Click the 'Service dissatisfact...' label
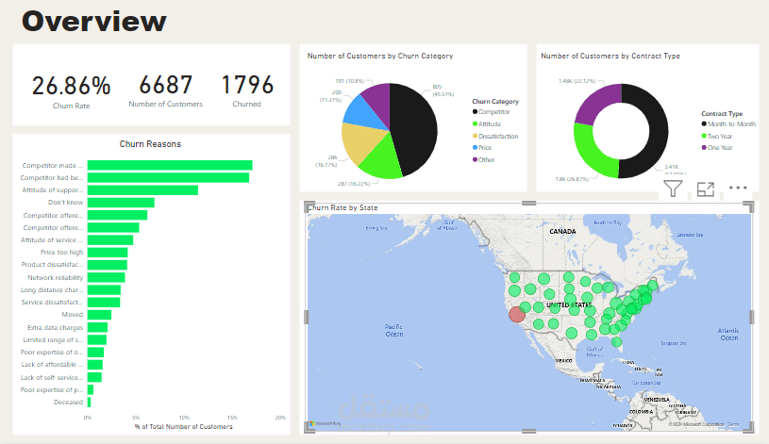Viewport: 769px width, 444px height. (52, 303)
